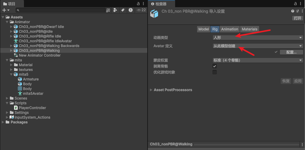Search assets by type filter
The width and height of the screenshot is (305, 150).
pyautogui.click(x=115, y=10)
